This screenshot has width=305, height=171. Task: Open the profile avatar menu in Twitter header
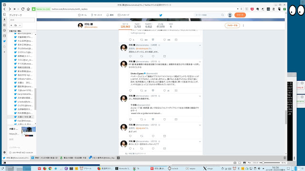(230, 15)
